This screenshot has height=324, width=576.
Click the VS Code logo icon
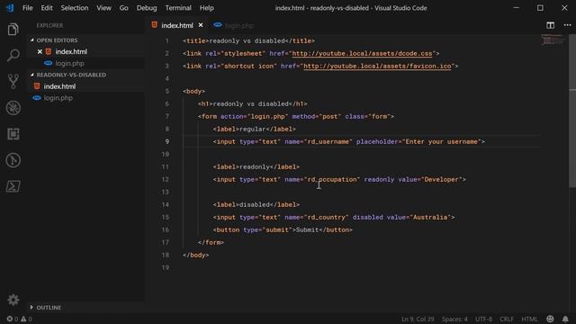10,8
